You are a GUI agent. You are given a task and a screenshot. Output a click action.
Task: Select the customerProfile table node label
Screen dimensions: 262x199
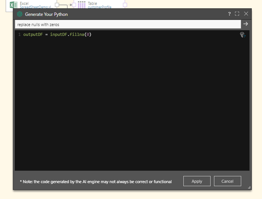[x=99, y=7]
